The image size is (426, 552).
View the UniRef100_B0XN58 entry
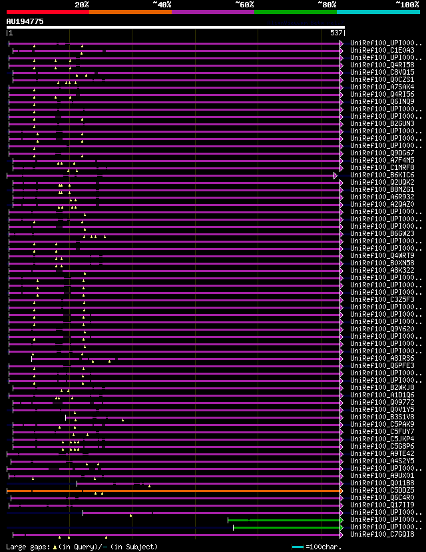click(383, 263)
